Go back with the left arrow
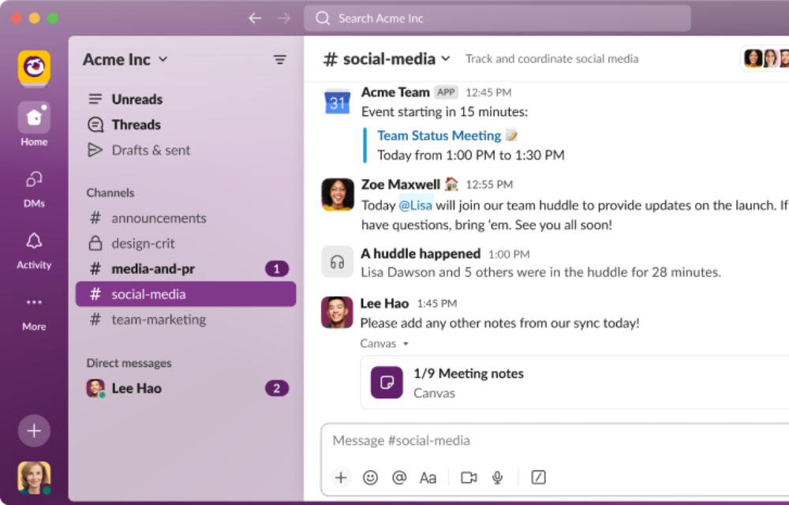 254,18
